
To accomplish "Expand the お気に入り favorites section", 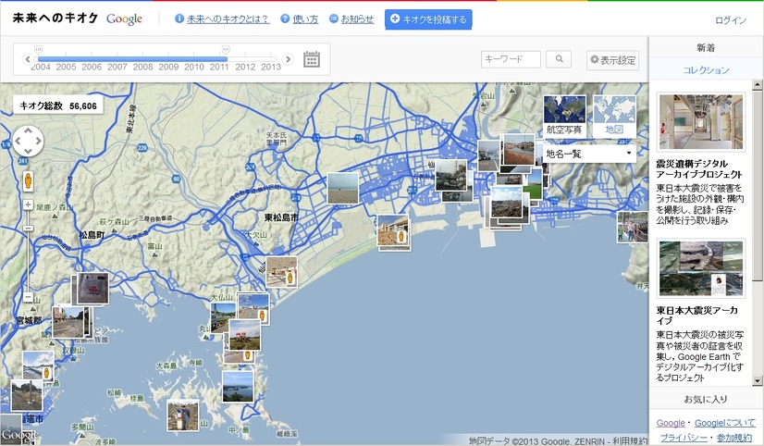I will point(706,399).
